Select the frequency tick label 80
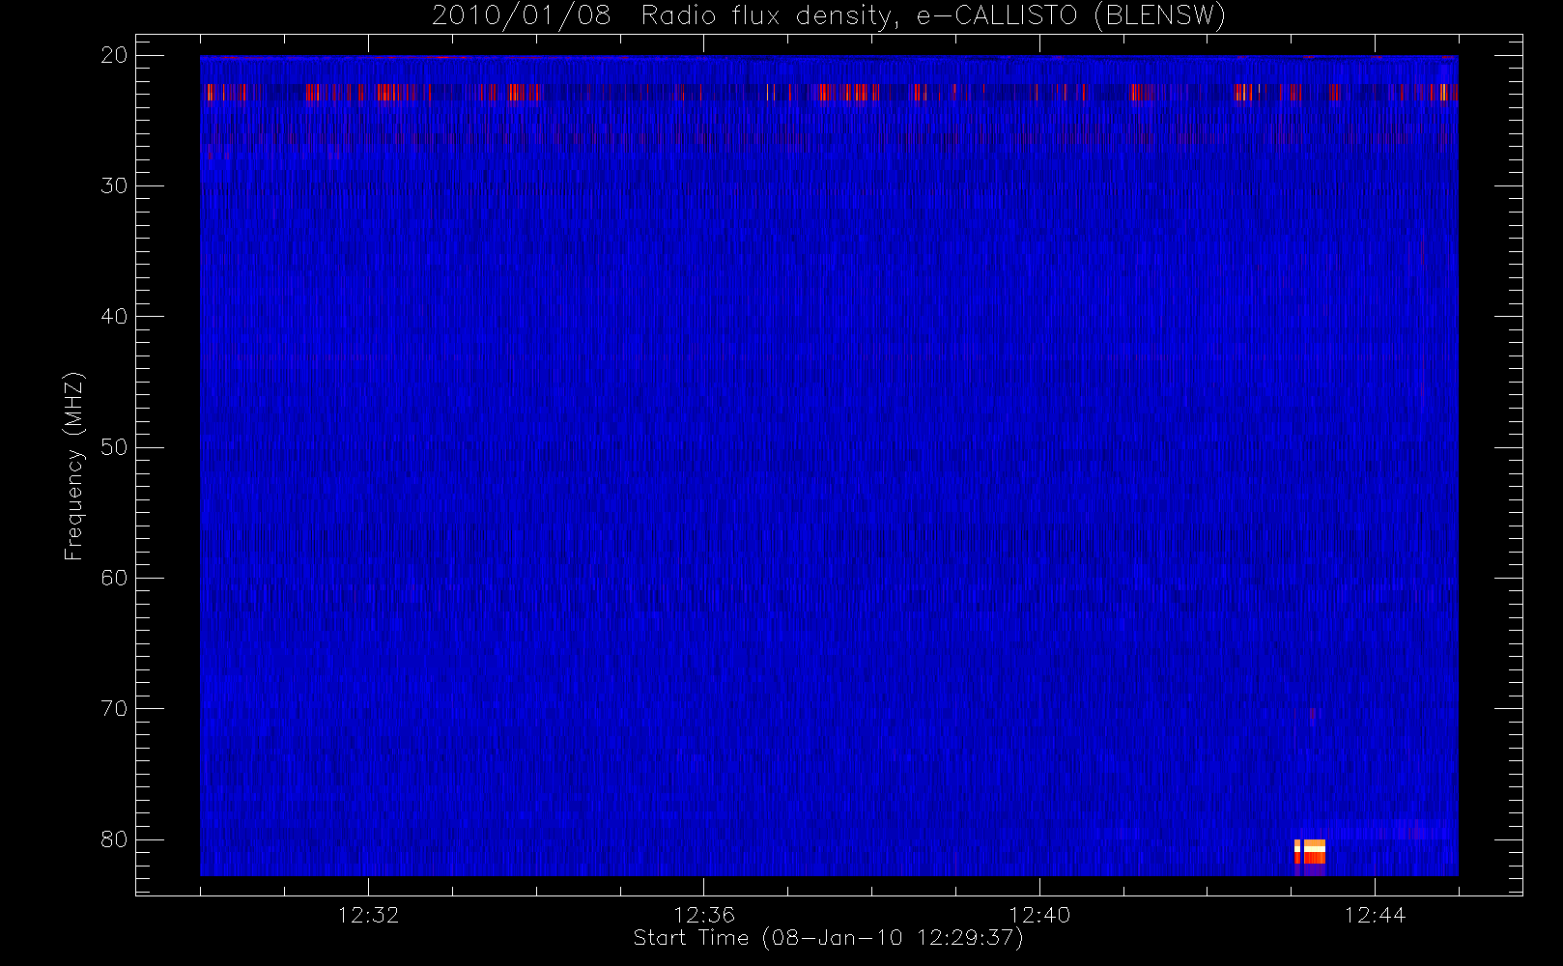This screenshot has height=966, width=1563. [x=114, y=838]
